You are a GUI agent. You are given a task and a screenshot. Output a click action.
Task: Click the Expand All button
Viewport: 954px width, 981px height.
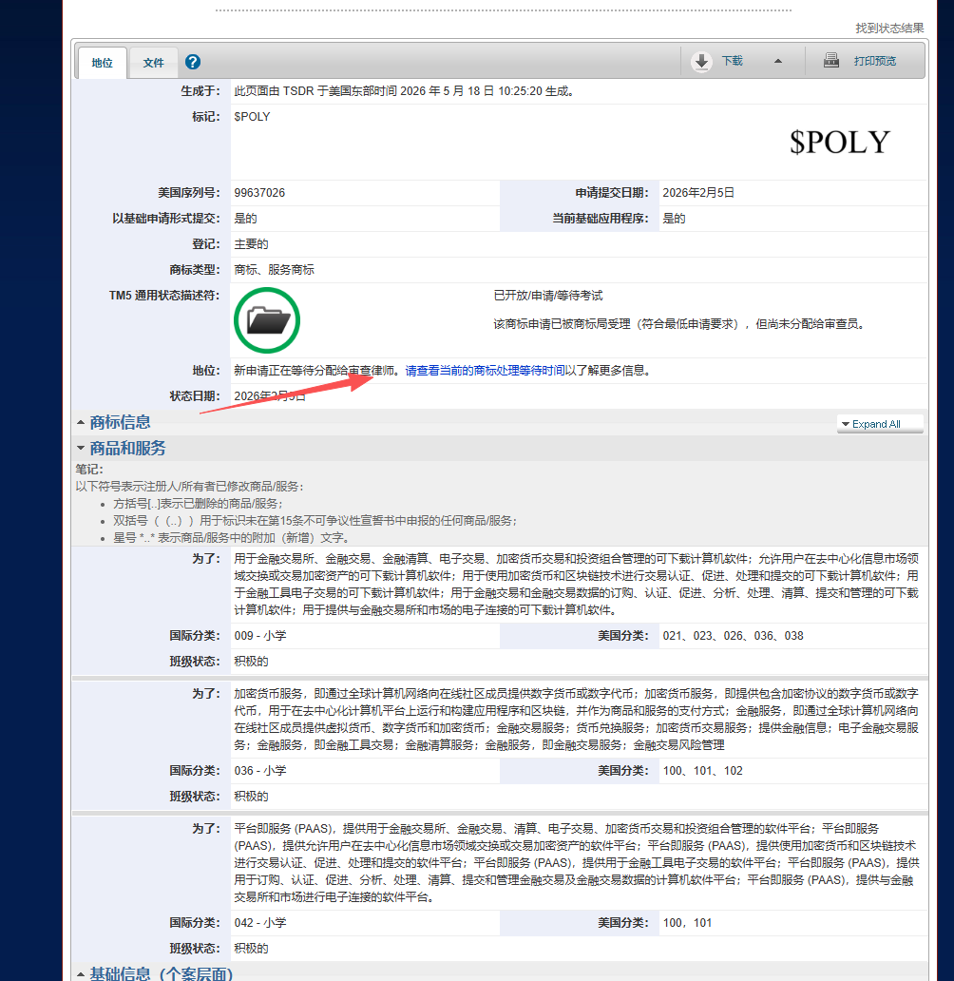[x=880, y=424]
